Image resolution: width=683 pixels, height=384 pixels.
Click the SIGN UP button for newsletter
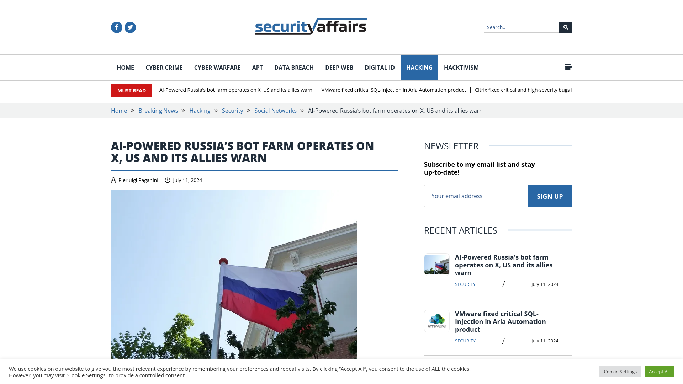click(x=549, y=196)
